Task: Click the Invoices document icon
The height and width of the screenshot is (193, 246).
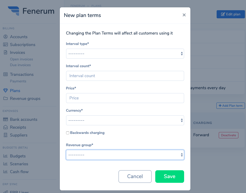Action: coord(6,52)
